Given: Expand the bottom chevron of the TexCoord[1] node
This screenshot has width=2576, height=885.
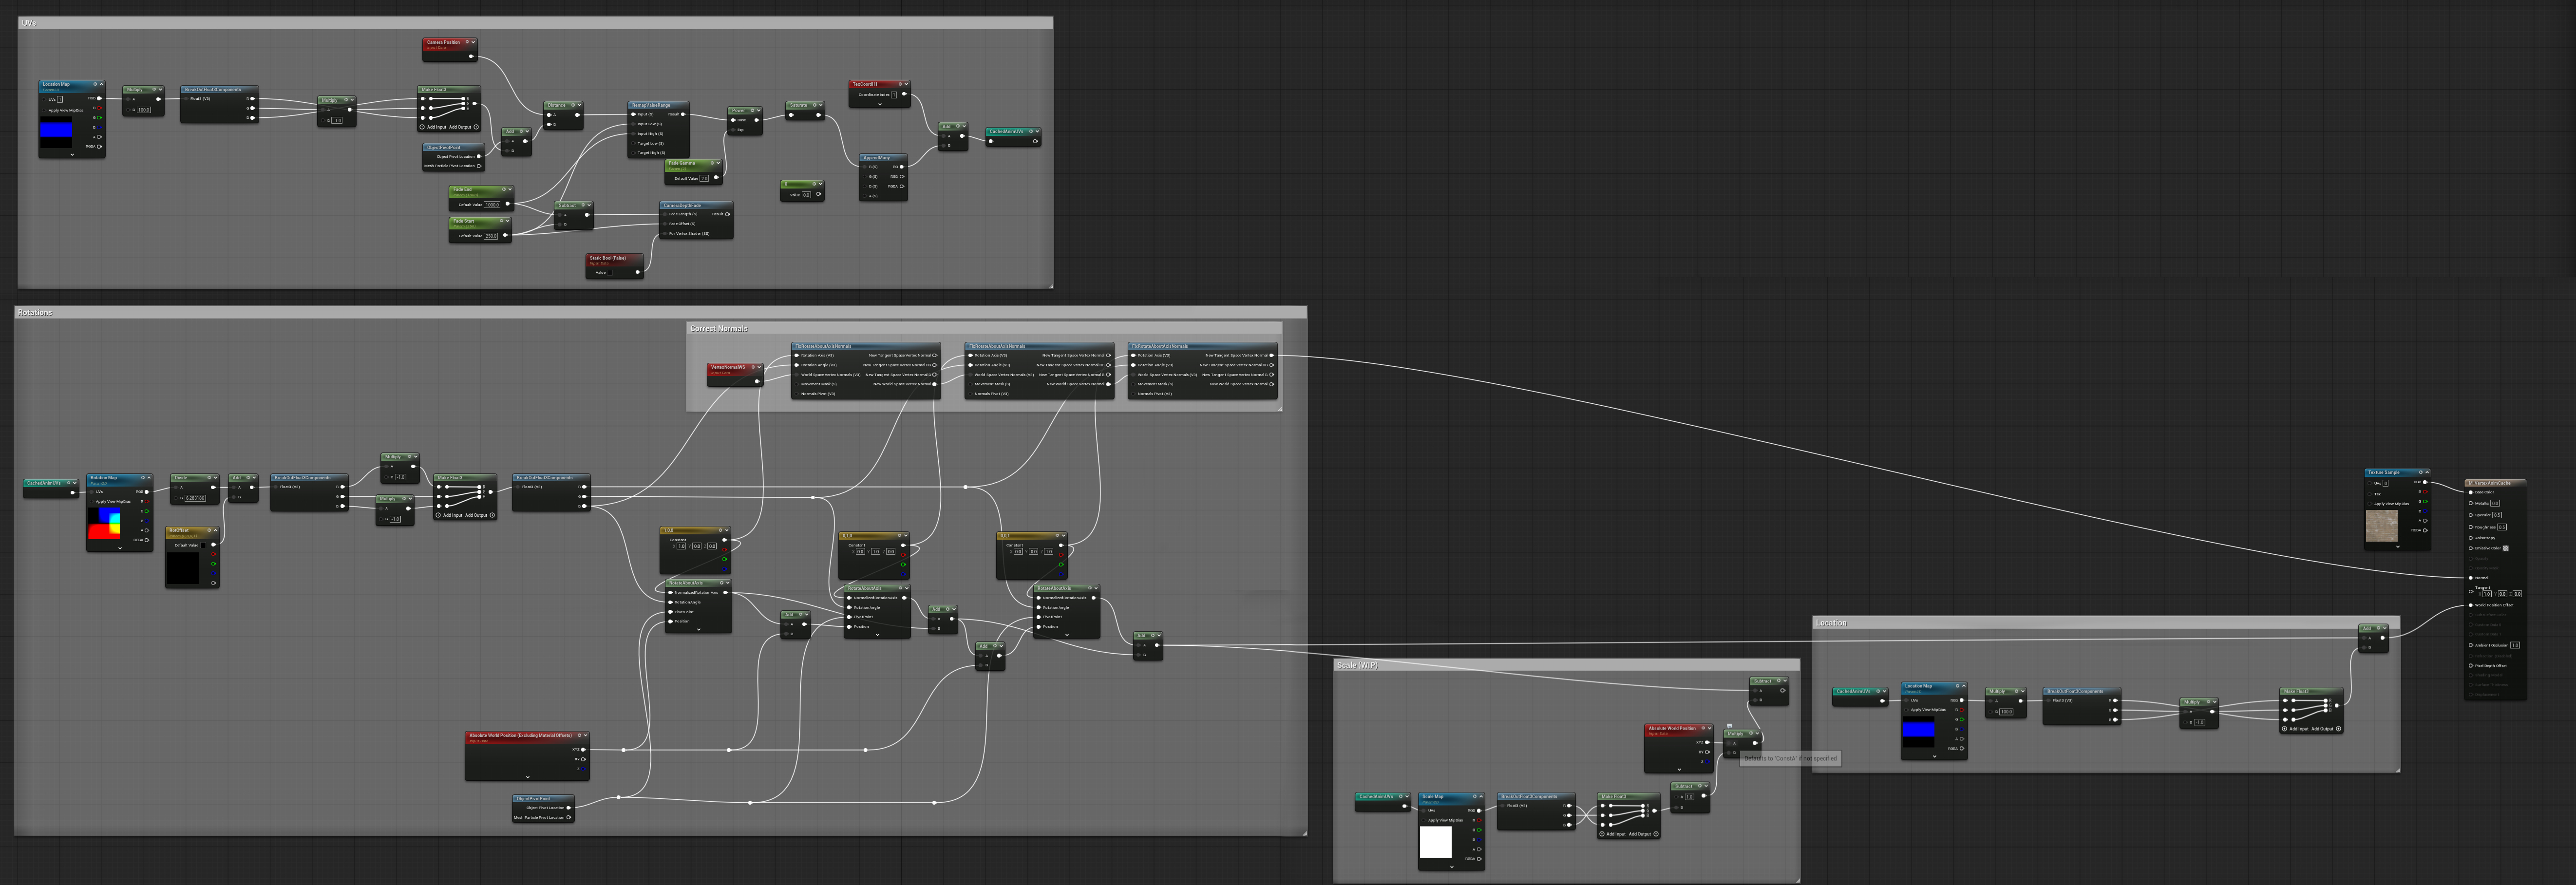Looking at the screenshot, I should point(879,104).
